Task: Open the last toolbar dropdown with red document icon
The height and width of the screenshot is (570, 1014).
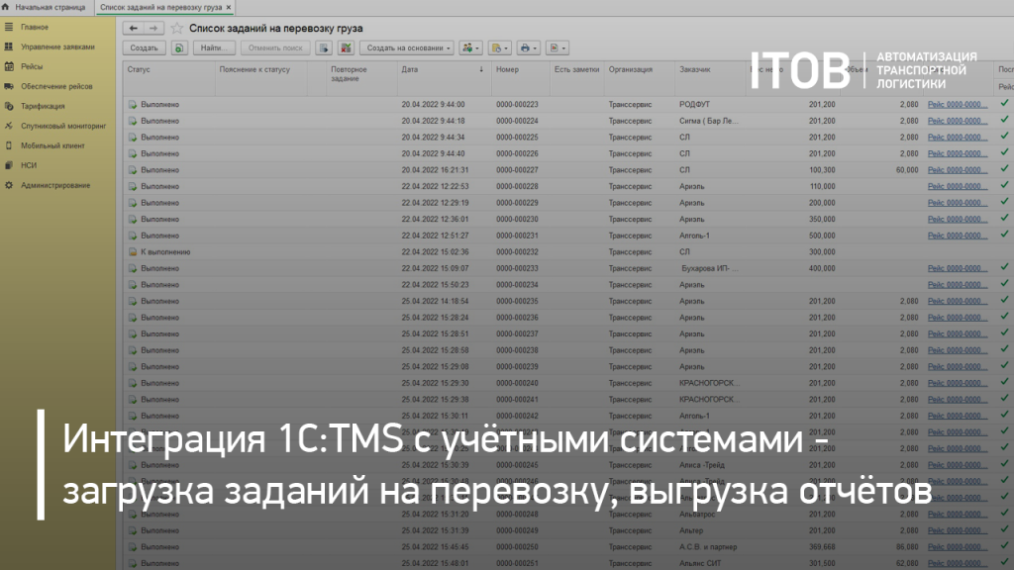Action: 557,47
